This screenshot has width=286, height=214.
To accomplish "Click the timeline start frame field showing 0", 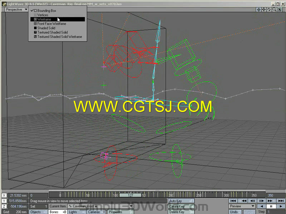I will click(x=39, y=195).
